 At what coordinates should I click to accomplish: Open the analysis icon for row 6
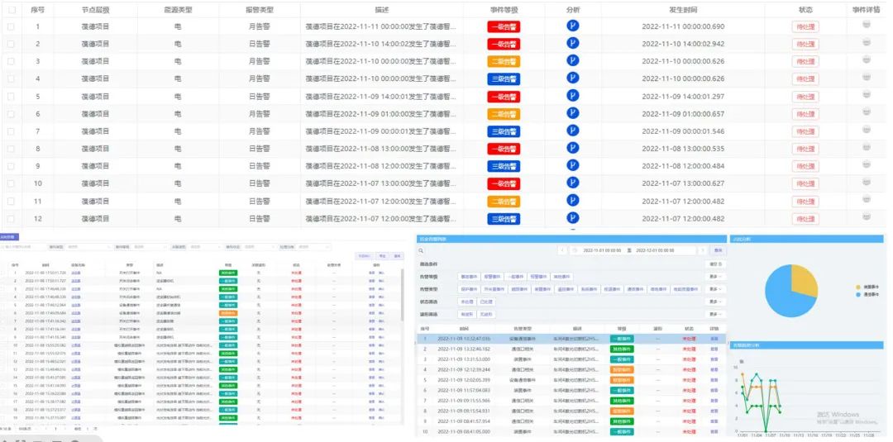point(571,113)
